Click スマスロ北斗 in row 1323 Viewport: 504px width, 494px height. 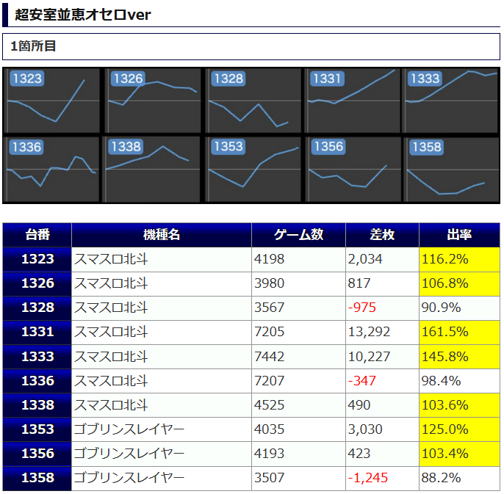(x=111, y=259)
